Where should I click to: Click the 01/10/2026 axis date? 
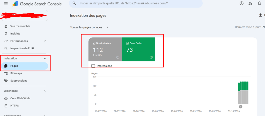[x=234, y=111]
